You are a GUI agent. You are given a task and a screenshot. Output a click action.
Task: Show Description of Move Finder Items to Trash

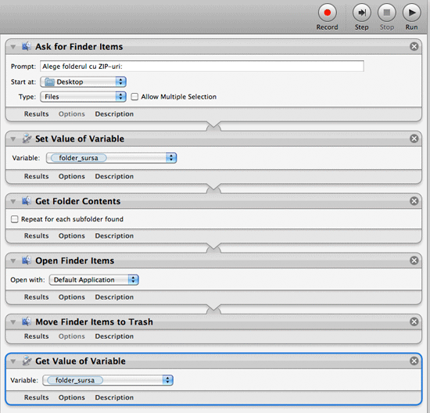(x=114, y=336)
